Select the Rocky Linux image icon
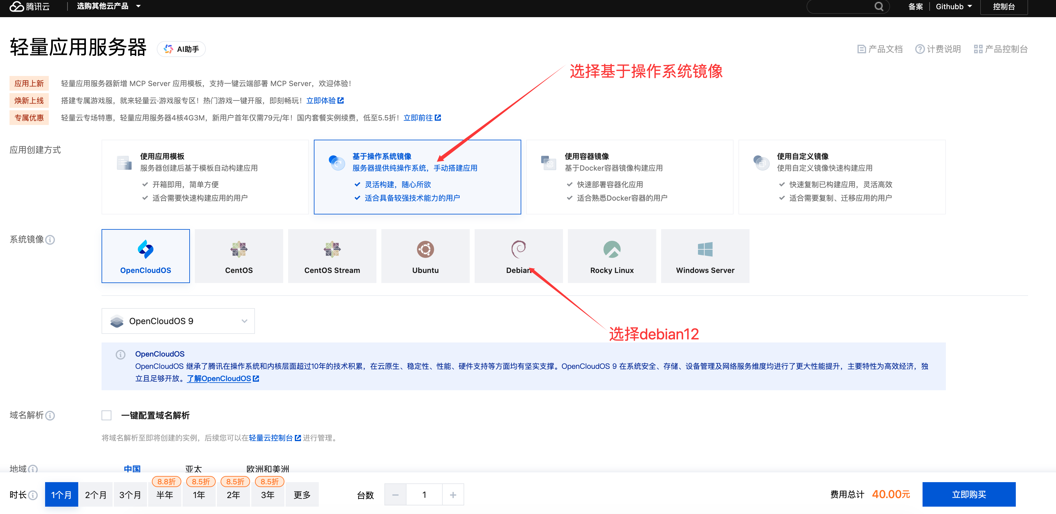 [x=612, y=249]
